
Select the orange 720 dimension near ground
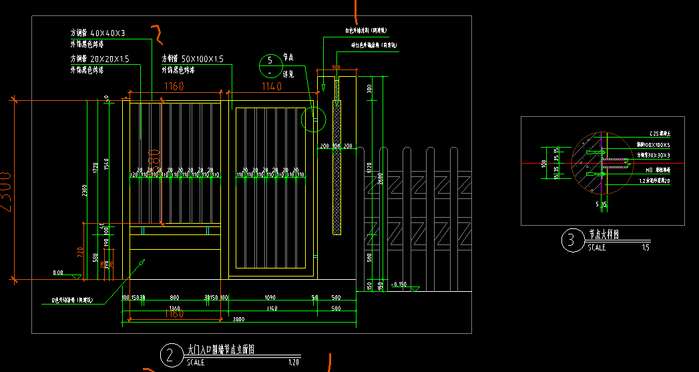(81, 252)
